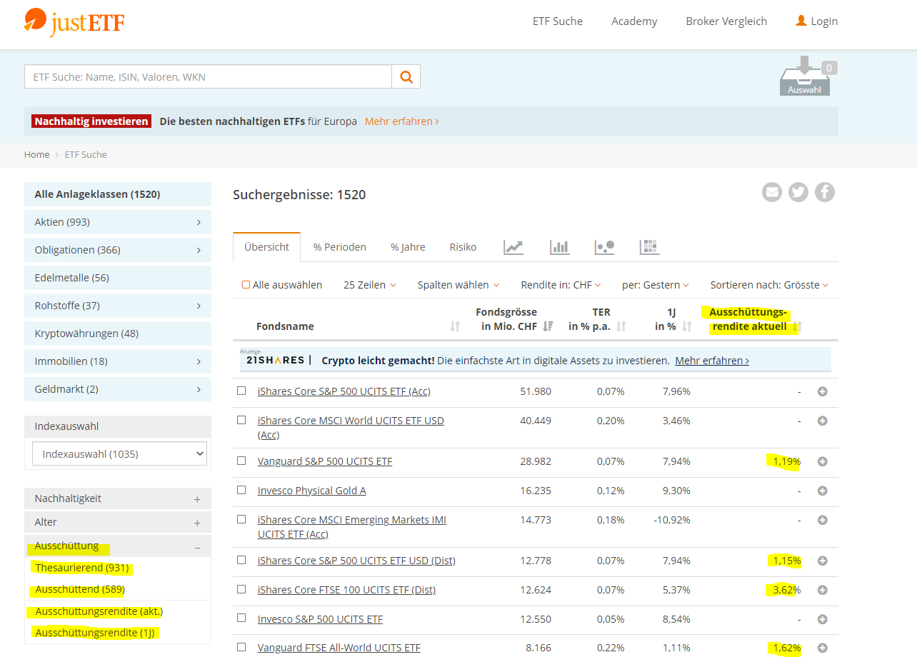Add iShares Core S&P 500 USD (Dist) plus icon
This screenshot has width=917, height=657.
coord(822,561)
